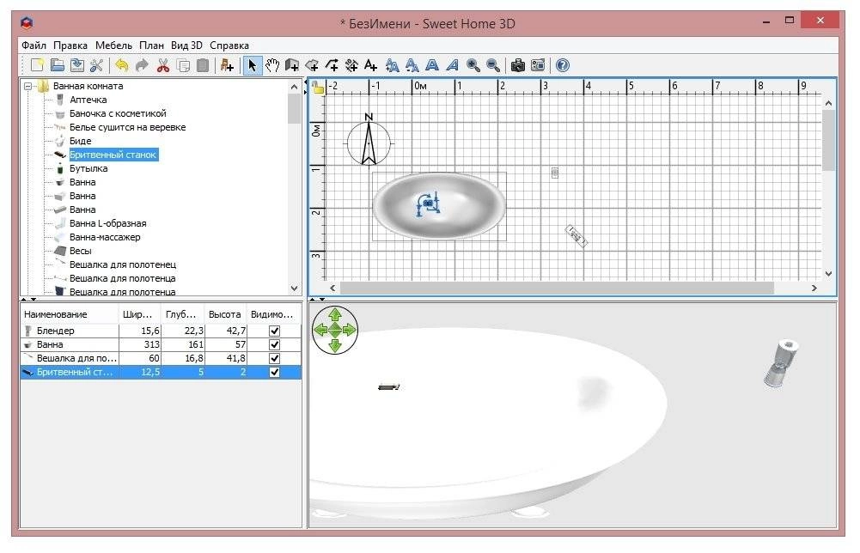Toggle visibility checkbox for Блендер

(275, 331)
